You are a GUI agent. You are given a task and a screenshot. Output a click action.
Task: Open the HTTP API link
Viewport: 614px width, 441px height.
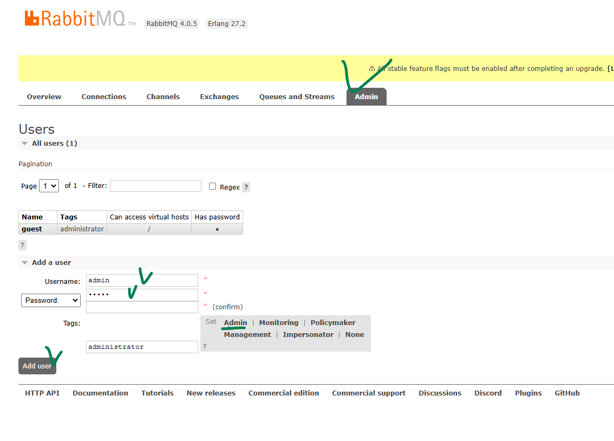42,393
